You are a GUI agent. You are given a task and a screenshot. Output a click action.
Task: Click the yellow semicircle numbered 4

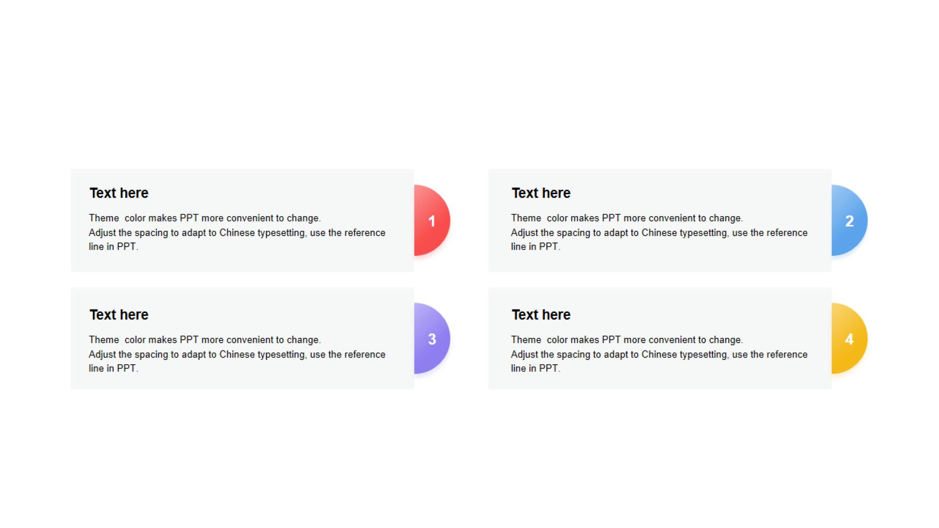(x=850, y=338)
